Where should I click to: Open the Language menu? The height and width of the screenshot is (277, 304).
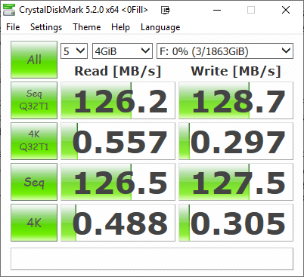[x=160, y=27]
